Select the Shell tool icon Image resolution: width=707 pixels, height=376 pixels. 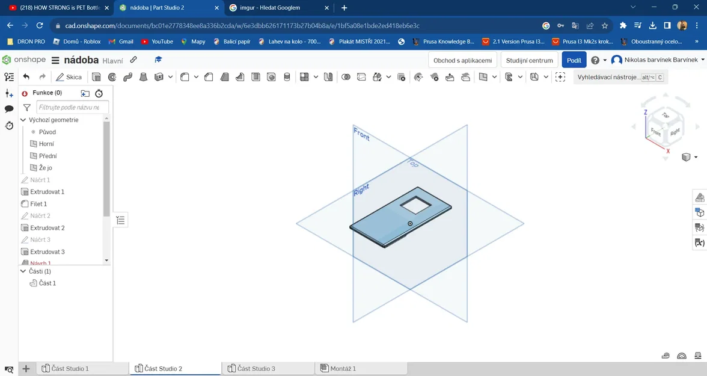[256, 77]
